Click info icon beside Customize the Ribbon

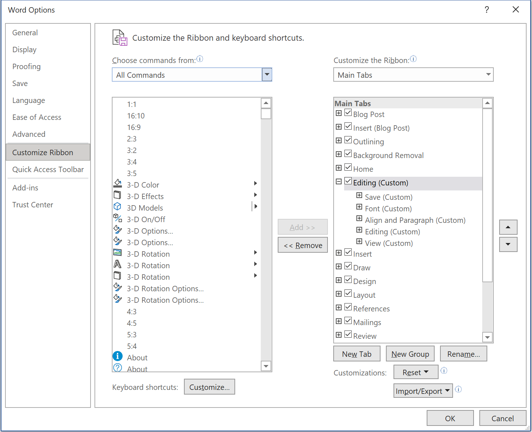[x=413, y=59]
